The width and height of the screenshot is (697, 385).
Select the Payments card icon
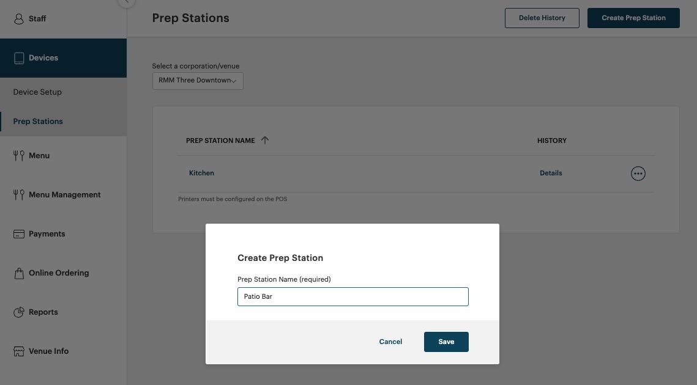pos(18,233)
